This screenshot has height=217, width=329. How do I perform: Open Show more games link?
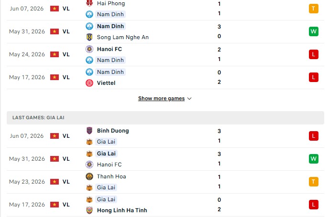(161, 98)
